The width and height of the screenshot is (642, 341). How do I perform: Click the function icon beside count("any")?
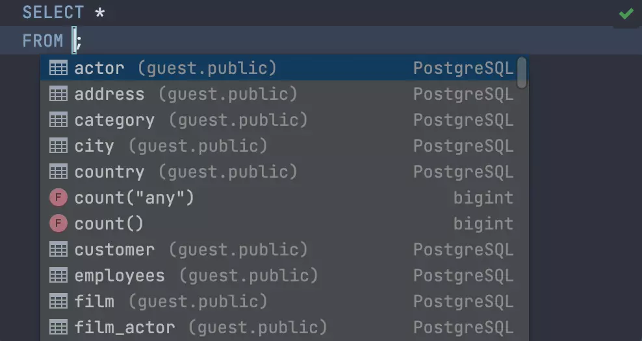58,198
